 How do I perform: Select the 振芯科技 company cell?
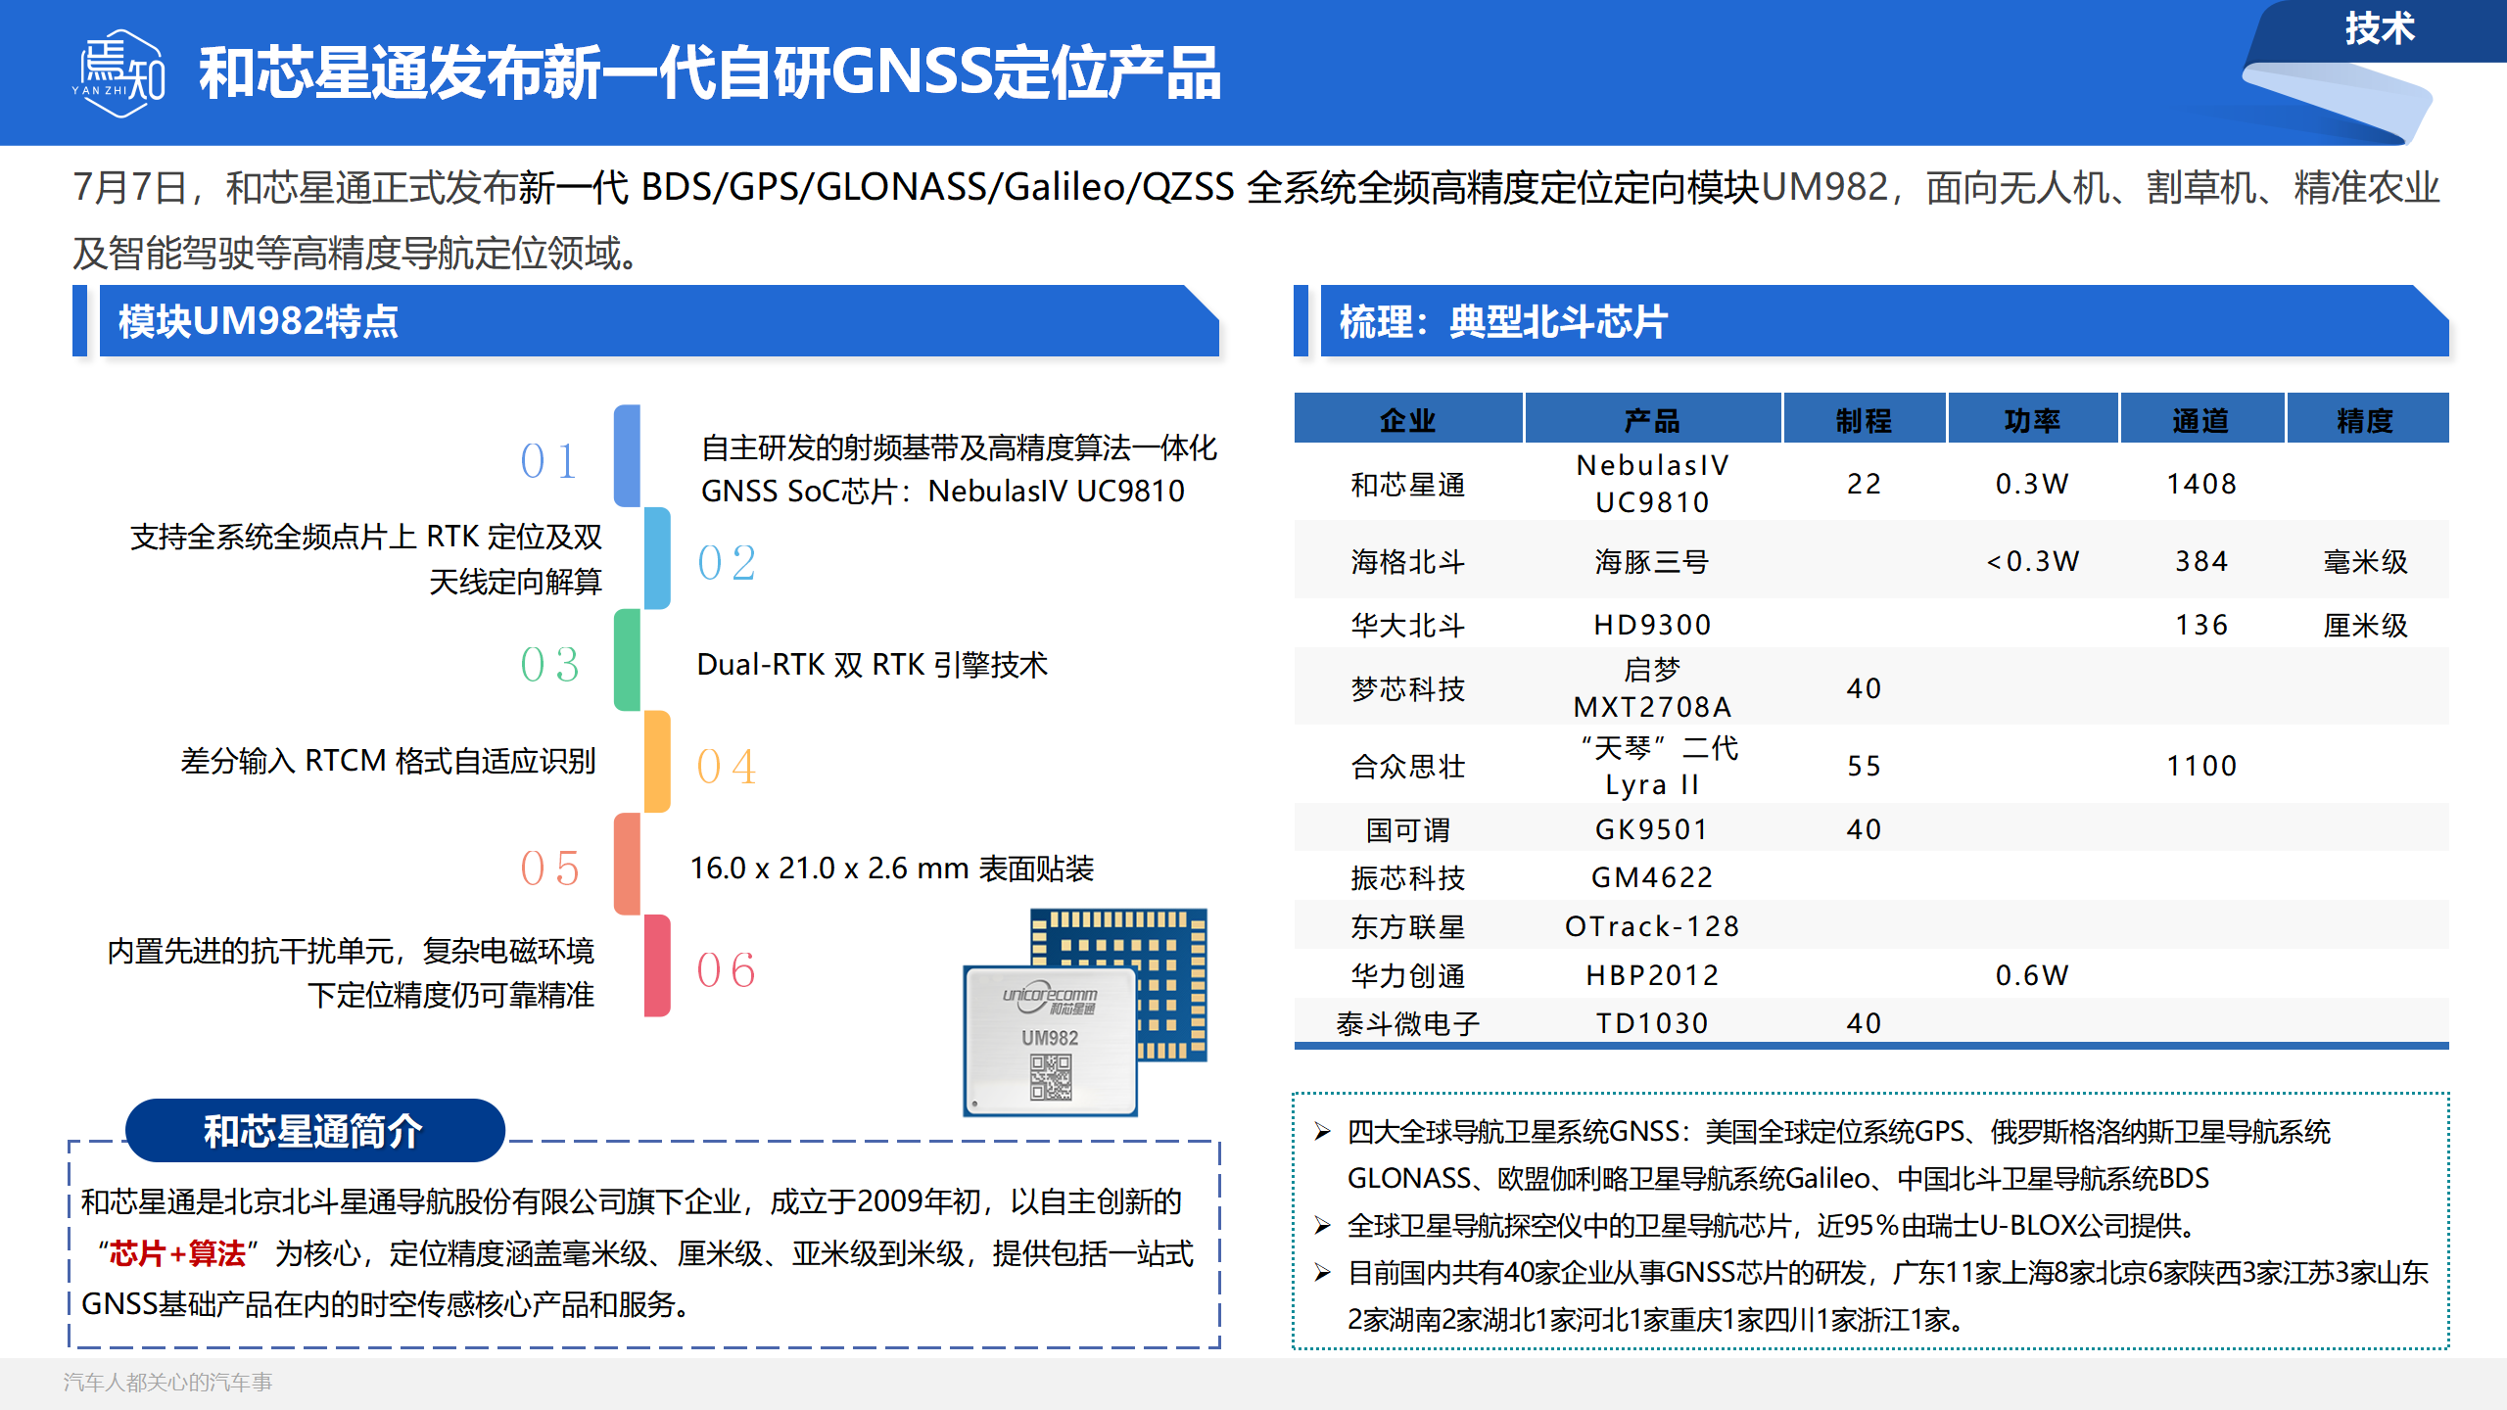[x=1407, y=878]
